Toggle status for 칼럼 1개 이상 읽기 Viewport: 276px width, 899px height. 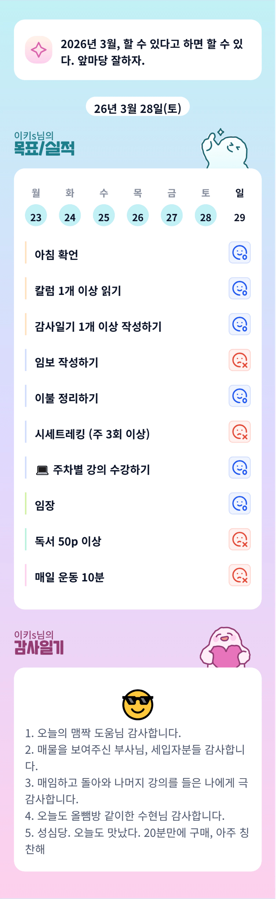point(239,288)
